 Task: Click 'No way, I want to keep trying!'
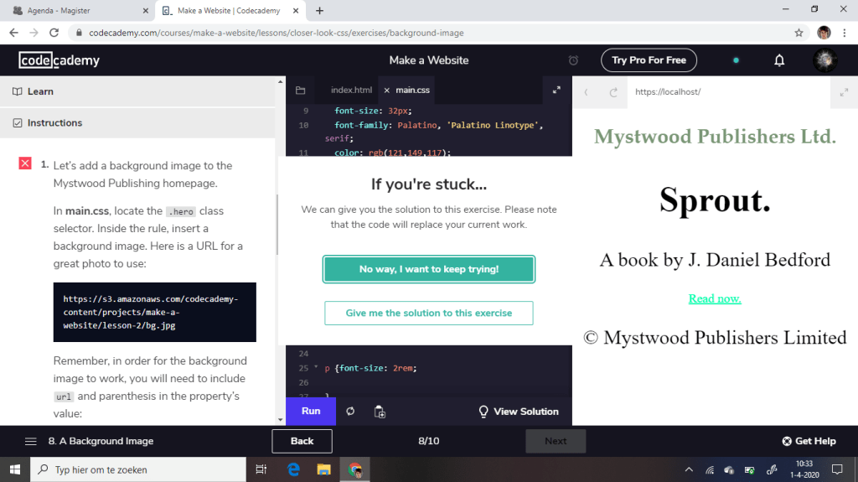pos(428,269)
